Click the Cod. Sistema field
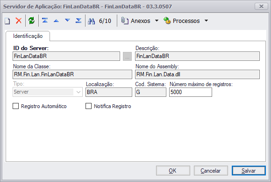The image size is (271, 182). pos(150,92)
